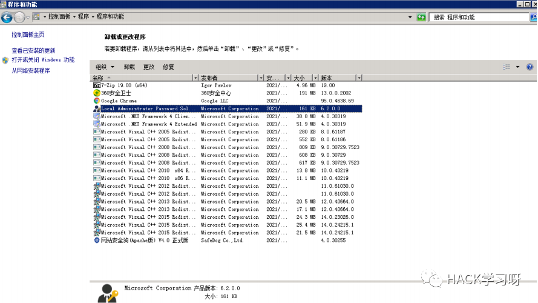The width and height of the screenshot is (538, 303).
Task: Click publisher Igor Pavlov cell
Action: point(216,85)
